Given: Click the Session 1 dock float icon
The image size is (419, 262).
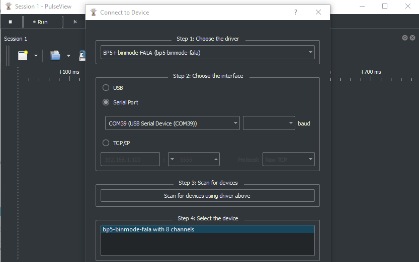Looking at the screenshot, I should point(405,38).
